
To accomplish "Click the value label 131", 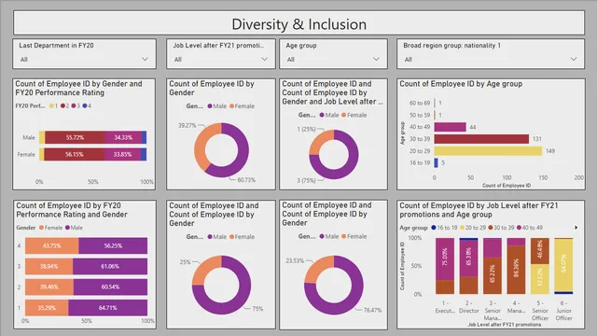I will pos(537,139).
